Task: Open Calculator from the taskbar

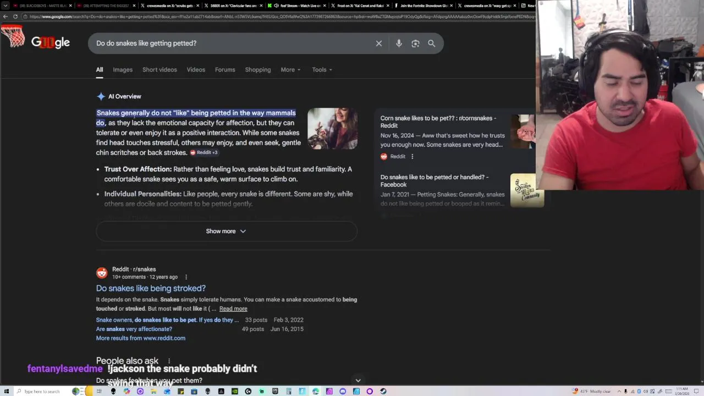Action: pyautogui.click(x=288, y=391)
